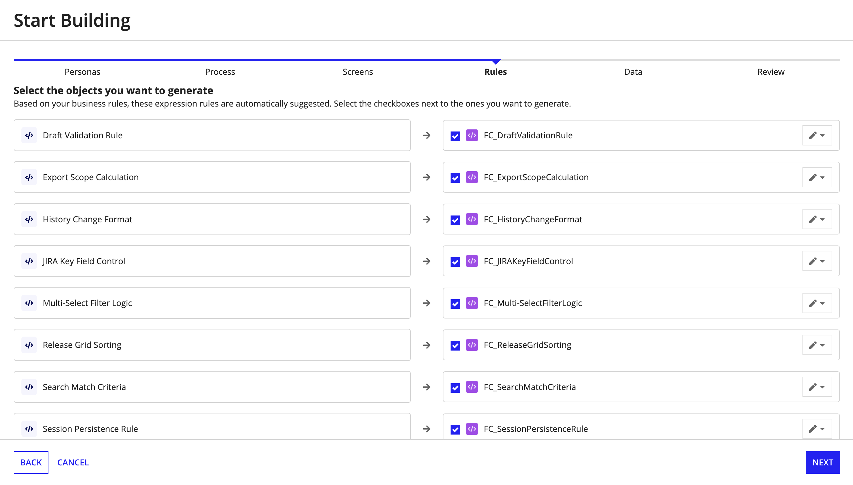The width and height of the screenshot is (853, 485).
Task: Click the purple expression icon for FC_Multi-SelectFilterLogic
Action: click(472, 303)
